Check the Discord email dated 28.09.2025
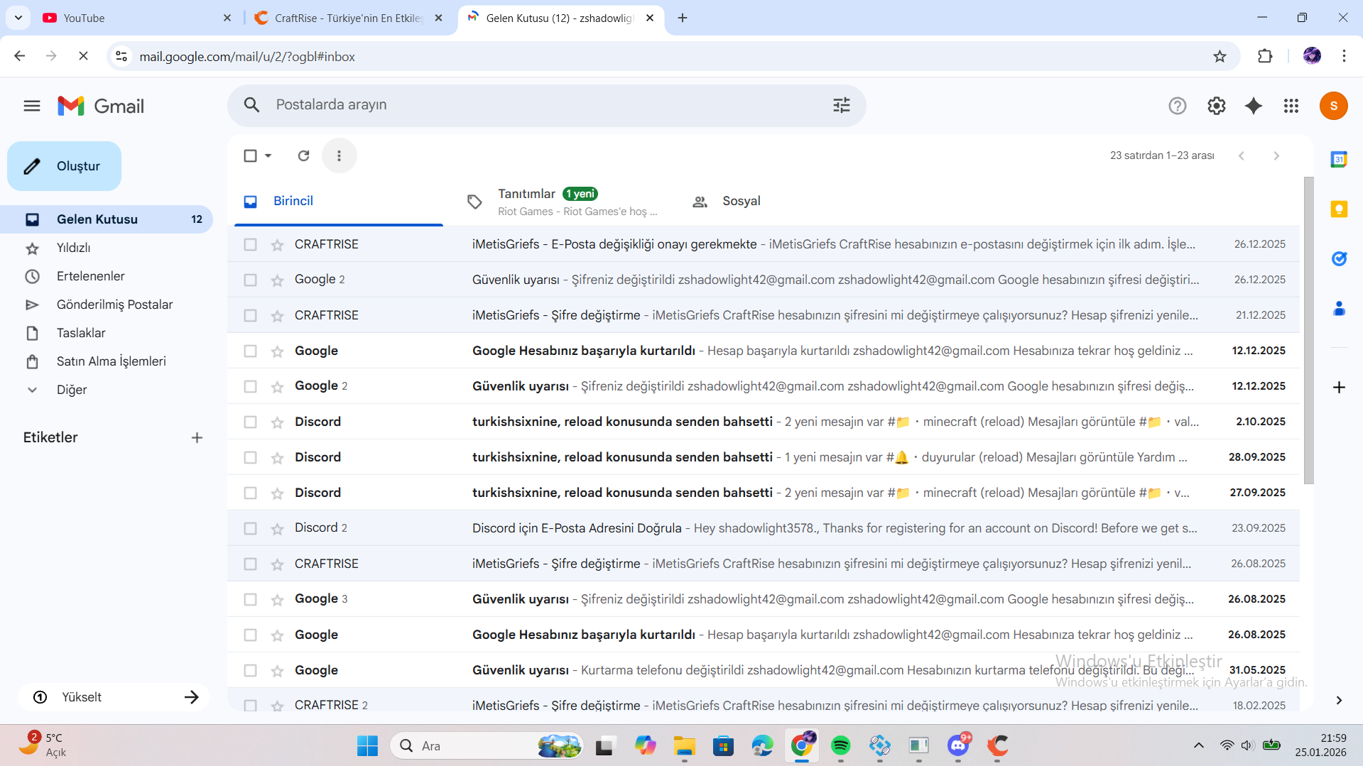 tap(250, 457)
